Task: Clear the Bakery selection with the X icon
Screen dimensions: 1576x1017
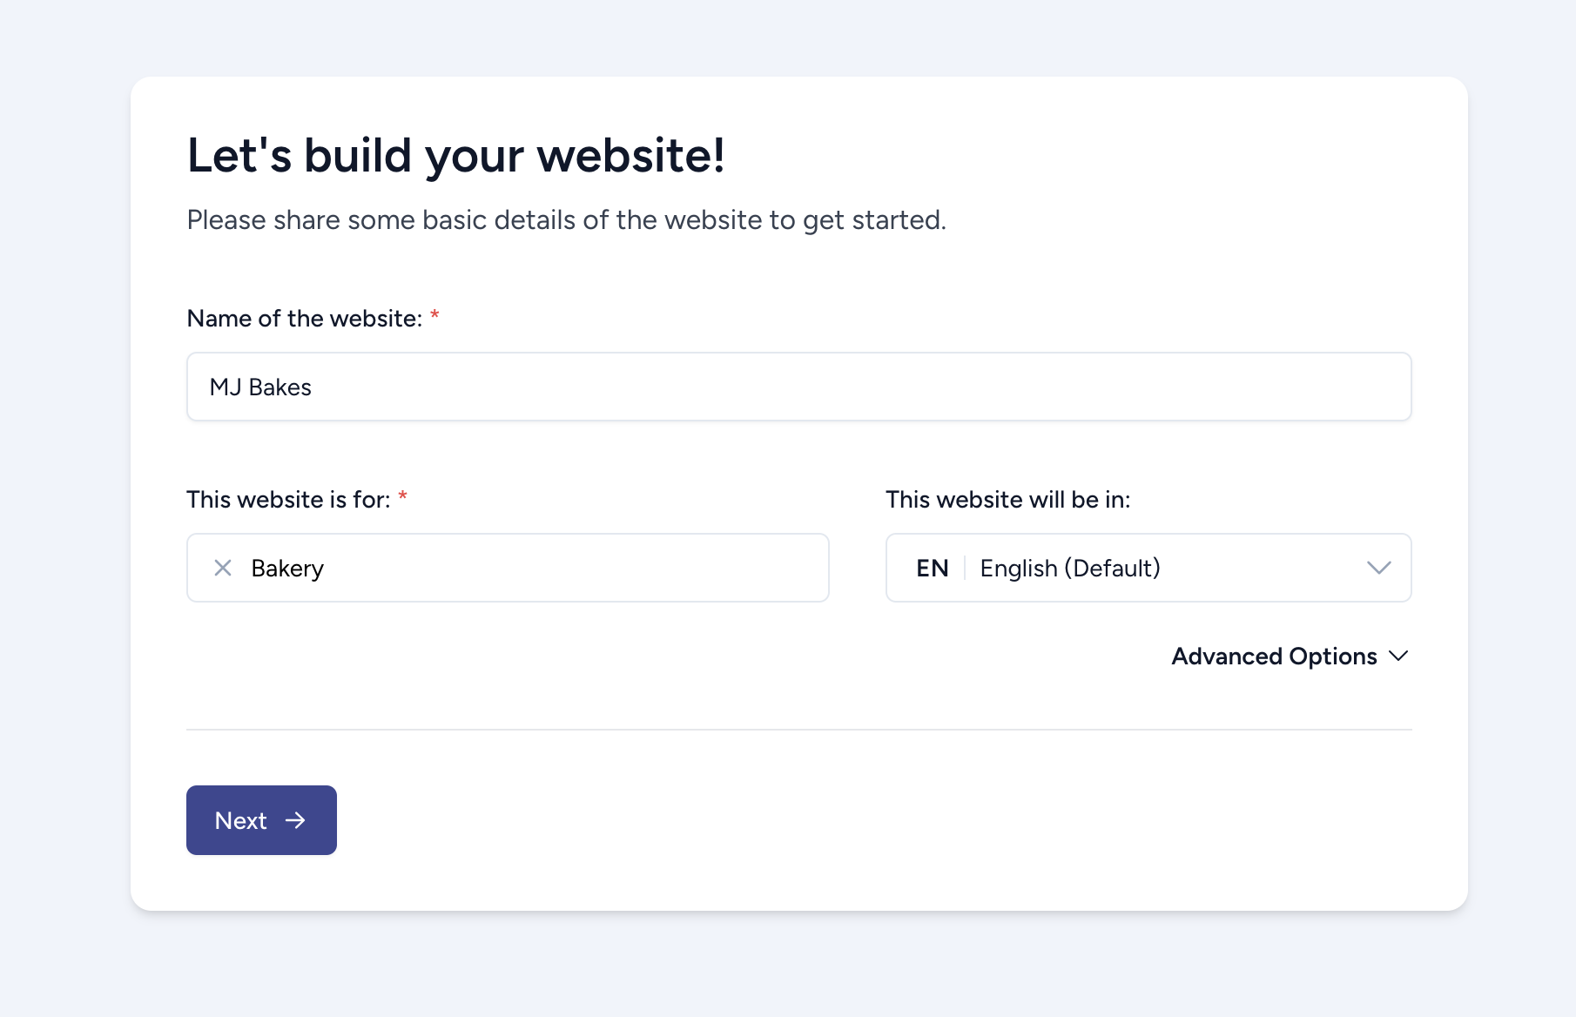Action: pyautogui.click(x=223, y=568)
